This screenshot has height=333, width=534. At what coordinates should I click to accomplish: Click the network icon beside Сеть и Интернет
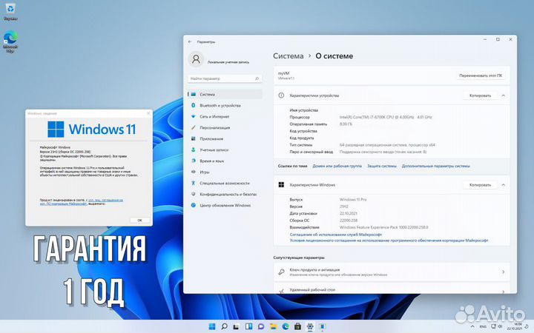(x=193, y=117)
